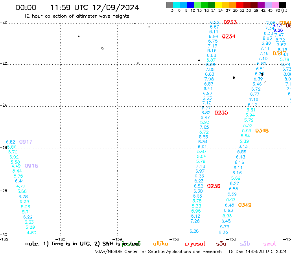This screenshot has height=255, width=291.
Task: Pick the pink swatch in the color scale
Action: coord(275,5)
